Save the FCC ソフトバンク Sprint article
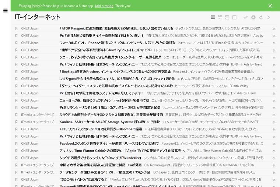280x187 pixels. [16, 129]
